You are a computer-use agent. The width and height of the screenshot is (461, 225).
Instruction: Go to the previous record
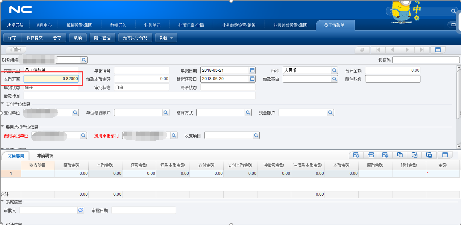pyautogui.click(x=393, y=50)
